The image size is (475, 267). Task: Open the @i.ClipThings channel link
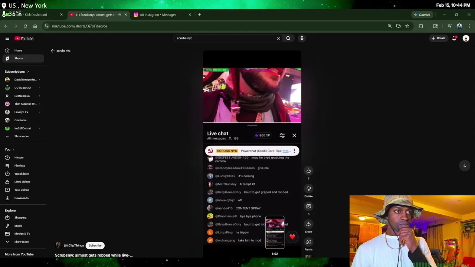pyautogui.click(x=73, y=245)
